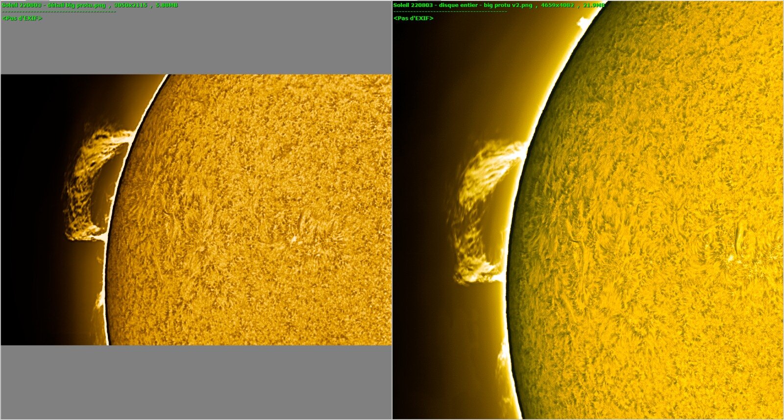Click dimensions '3050x2115' in left pane

coord(130,5)
